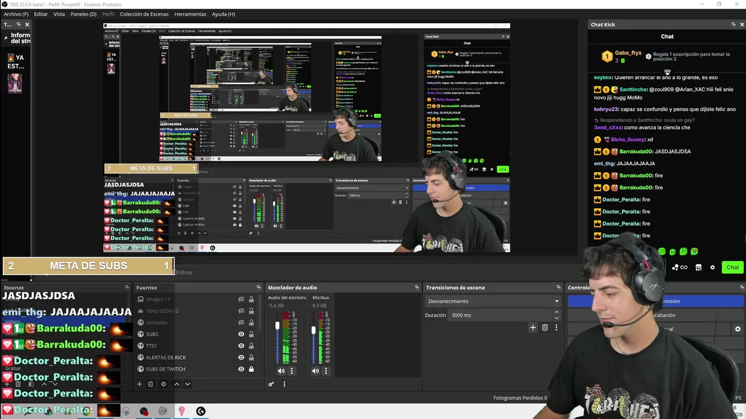Adjust the Audio del escritorio volume fader
Viewport: 746px width, 419px height.
coord(277,326)
